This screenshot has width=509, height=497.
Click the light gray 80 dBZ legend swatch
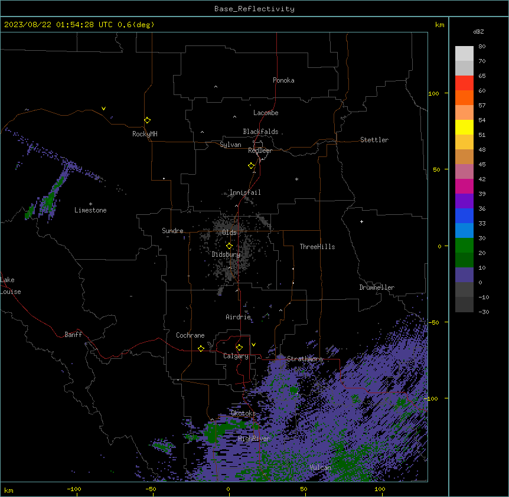(464, 53)
